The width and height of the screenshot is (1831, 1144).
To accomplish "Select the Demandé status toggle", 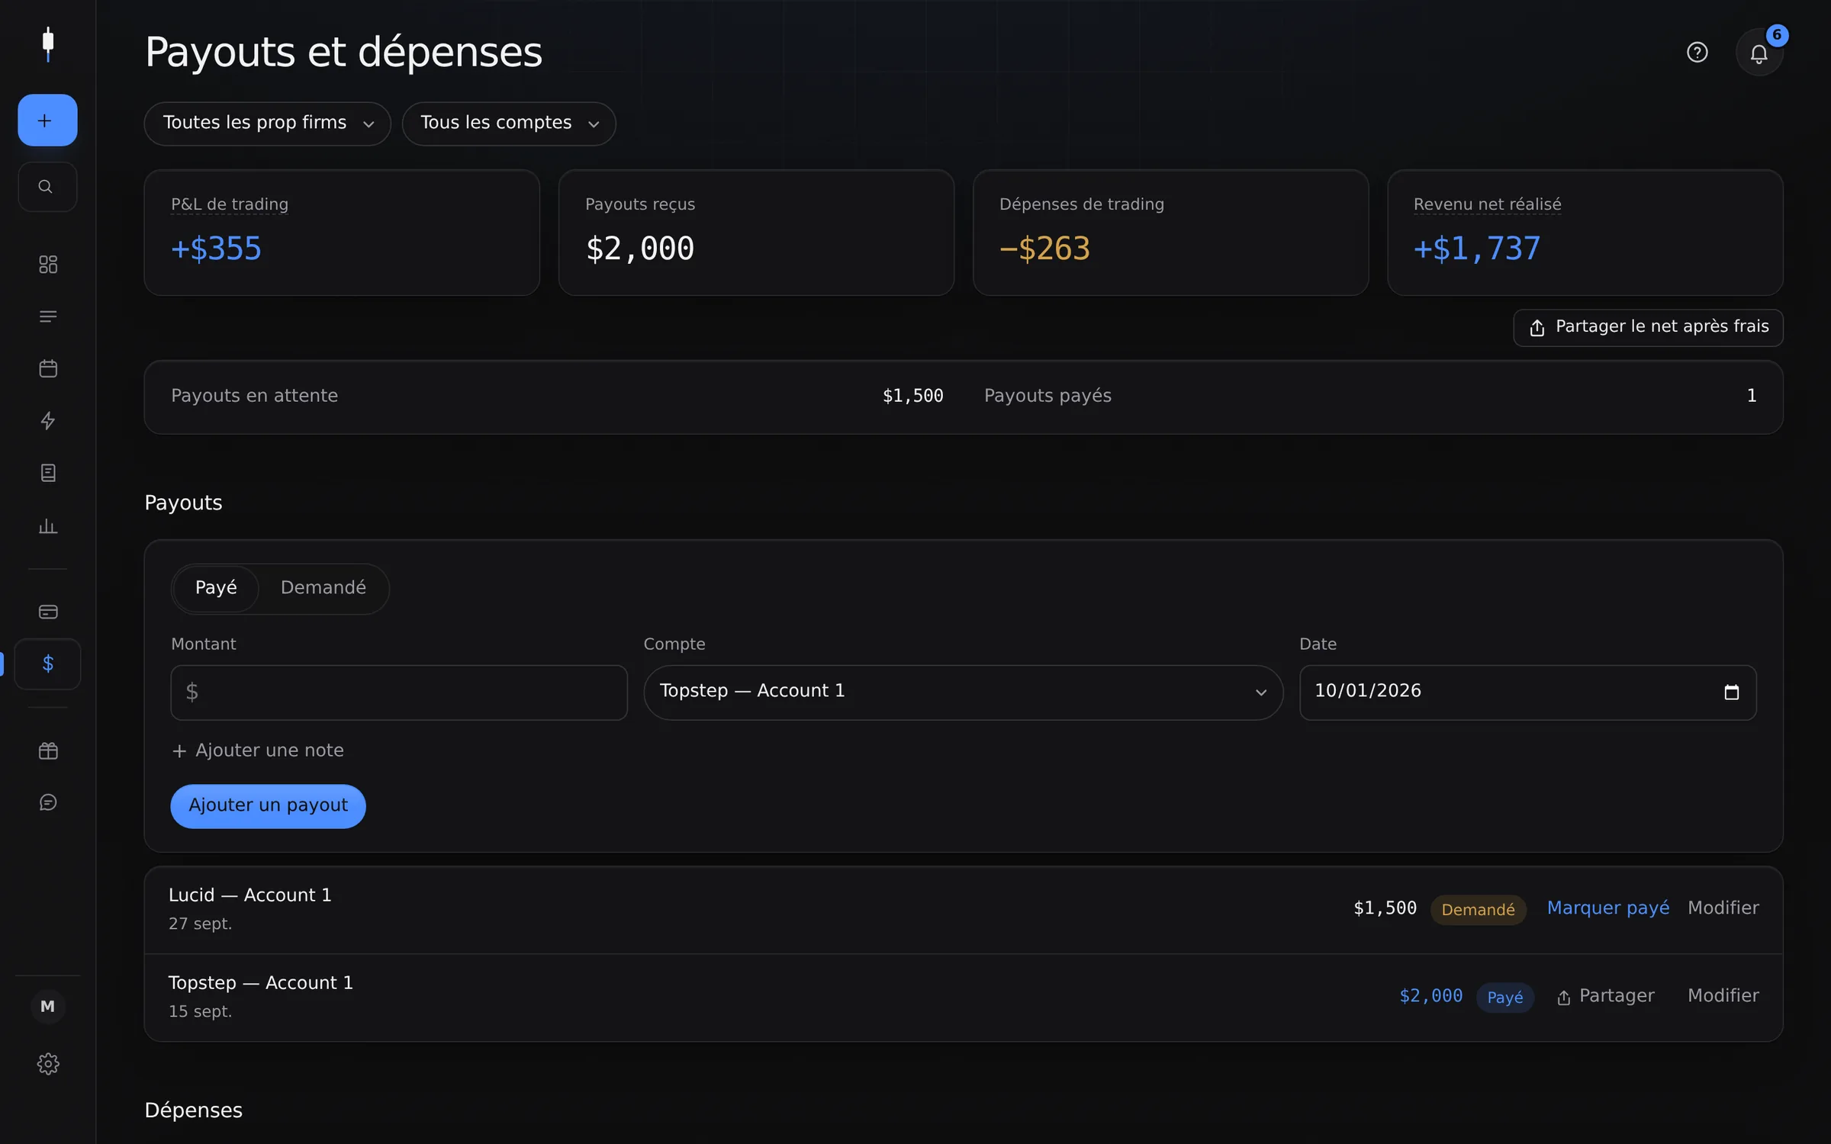I will [x=323, y=588].
